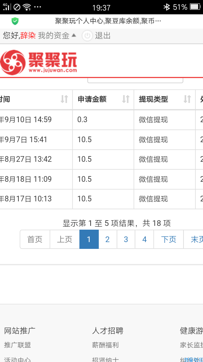Image resolution: width=203 pixels, height=362 pixels.
Task: Sort table by 时间 column arrows
Action: [64, 99]
